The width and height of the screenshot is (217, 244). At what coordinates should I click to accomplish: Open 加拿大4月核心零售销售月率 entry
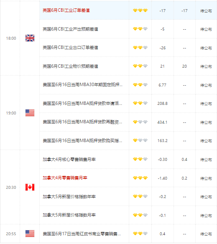pyautogui.click(x=69, y=159)
